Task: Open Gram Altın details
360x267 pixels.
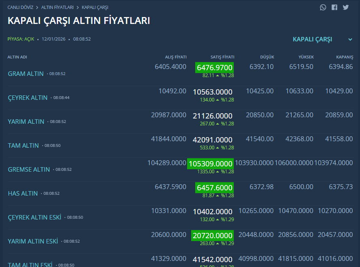Action: point(26,74)
